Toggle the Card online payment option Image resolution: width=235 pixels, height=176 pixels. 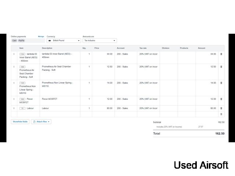click(14, 41)
